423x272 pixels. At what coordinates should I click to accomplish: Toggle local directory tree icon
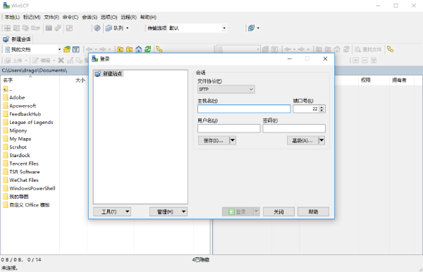159,49
